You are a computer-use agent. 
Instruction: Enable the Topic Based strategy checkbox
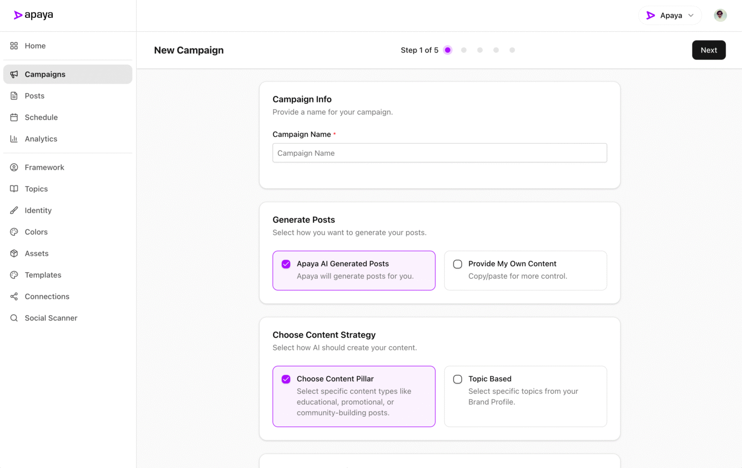(x=458, y=379)
